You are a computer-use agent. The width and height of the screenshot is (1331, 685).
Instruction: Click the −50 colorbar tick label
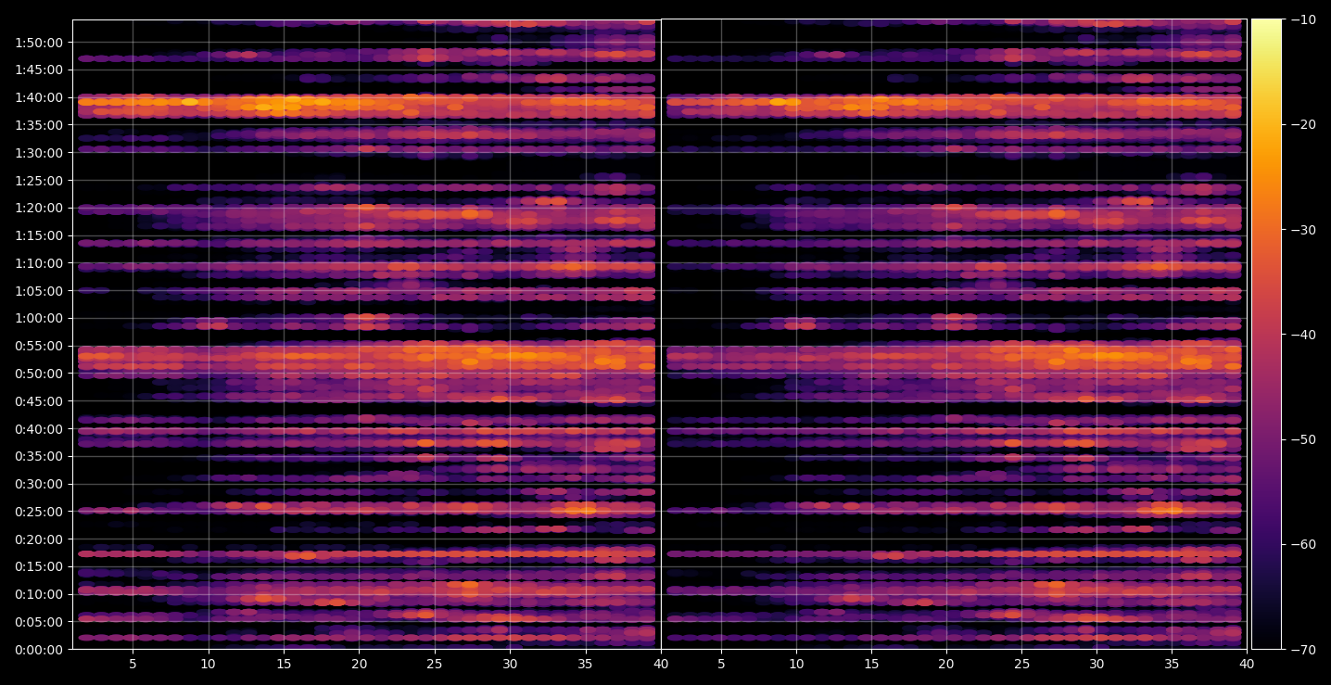[x=1301, y=439]
